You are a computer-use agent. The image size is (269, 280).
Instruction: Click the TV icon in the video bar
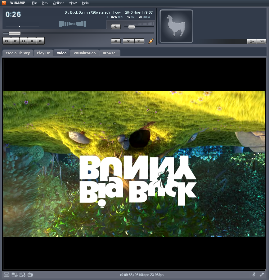click(30, 274)
